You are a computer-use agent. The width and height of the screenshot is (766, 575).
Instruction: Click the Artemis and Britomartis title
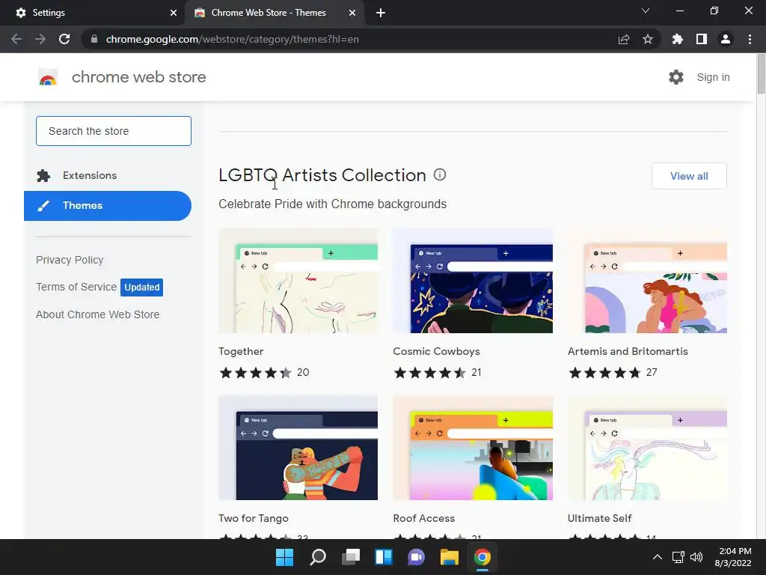point(628,352)
